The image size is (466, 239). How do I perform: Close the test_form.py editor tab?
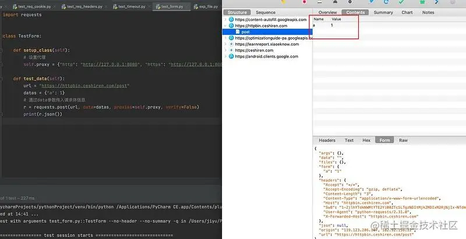(186, 6)
